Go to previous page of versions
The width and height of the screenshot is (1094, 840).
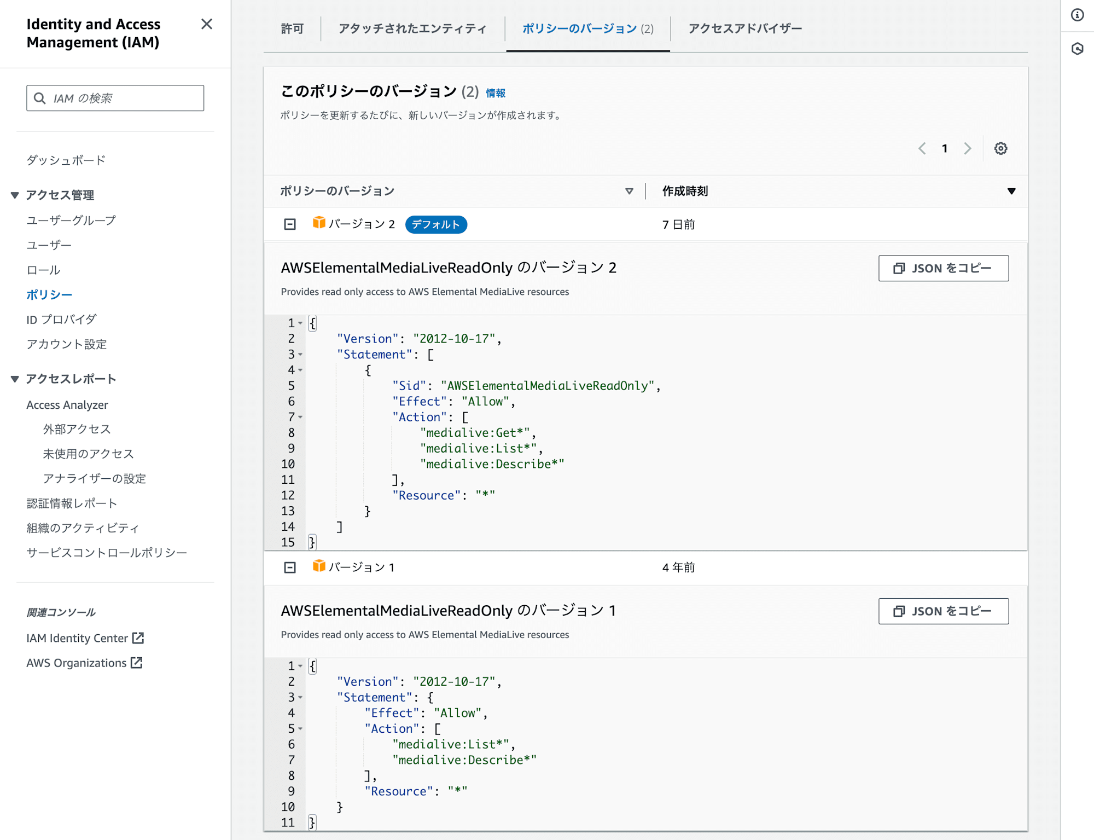922,148
